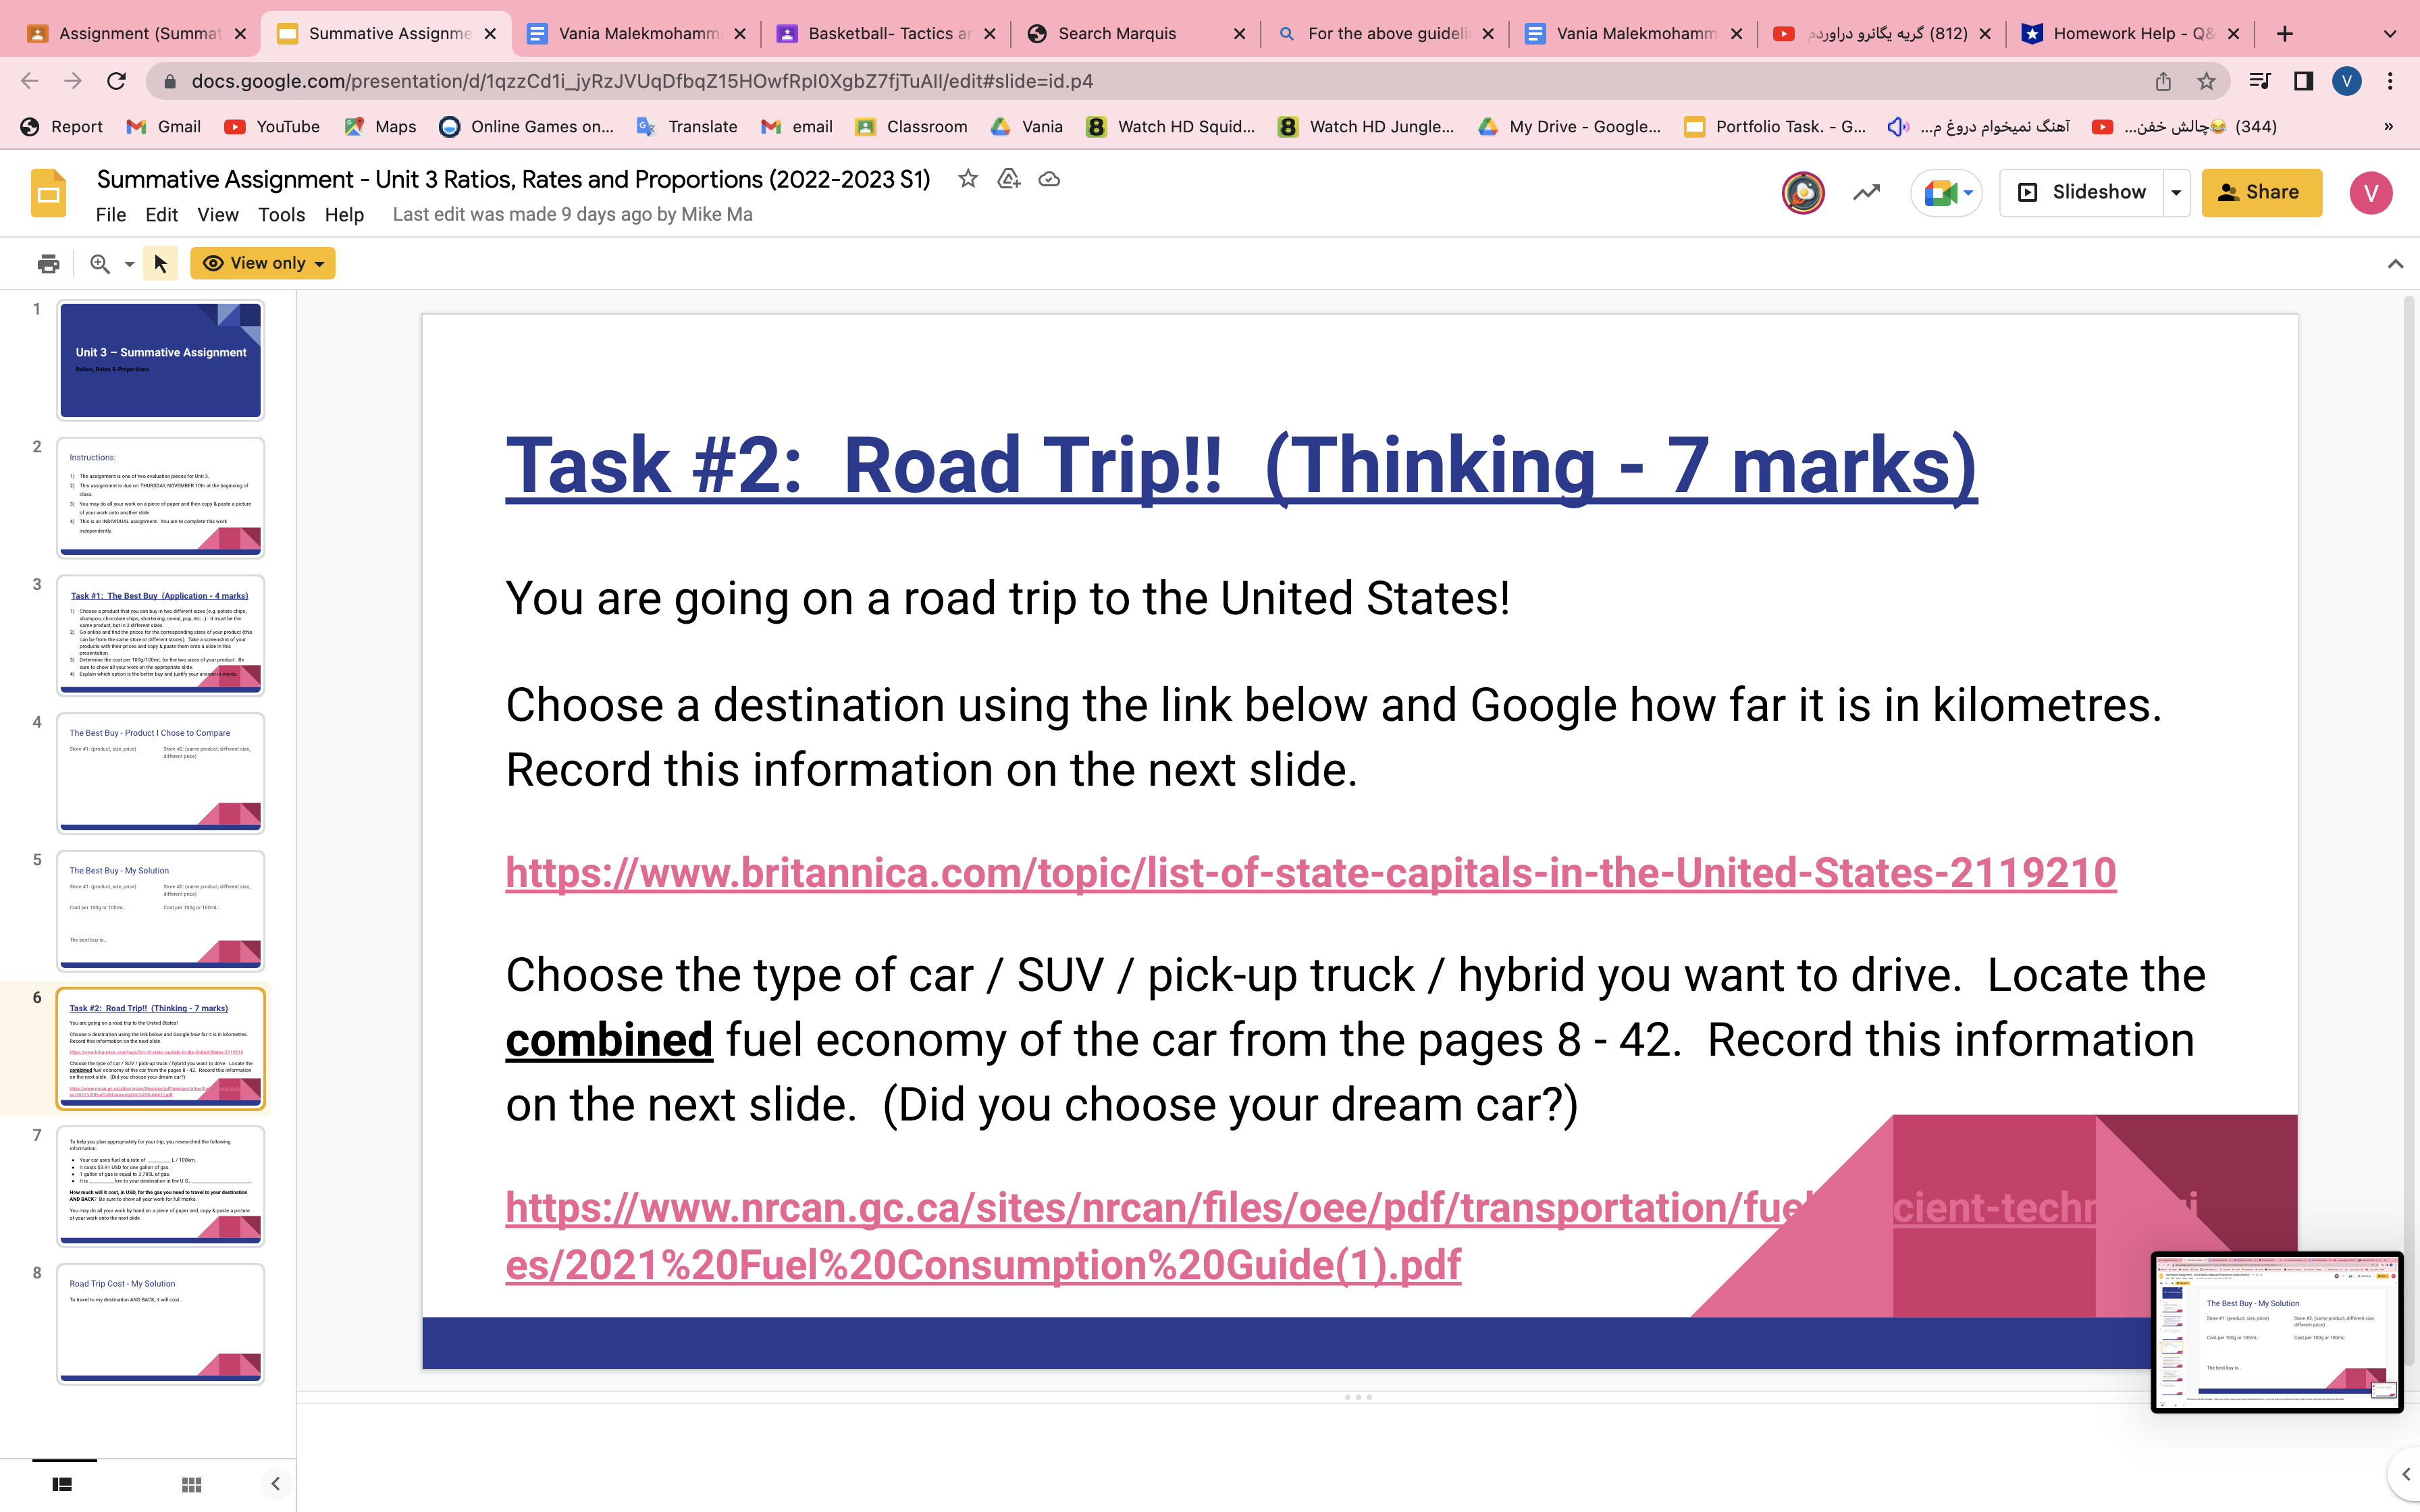Print the presentation using the print icon
Viewport: 2420px width, 1512px height.
[x=47, y=263]
